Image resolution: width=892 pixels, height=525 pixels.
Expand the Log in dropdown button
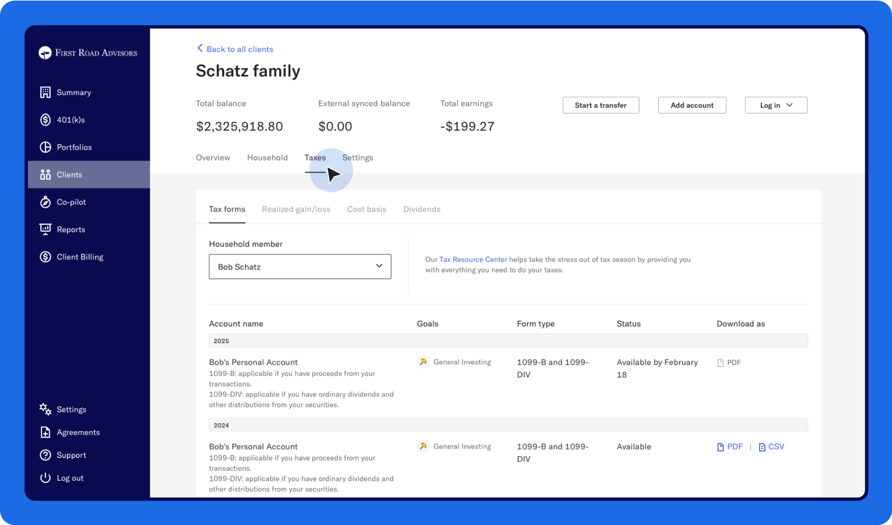click(x=776, y=105)
